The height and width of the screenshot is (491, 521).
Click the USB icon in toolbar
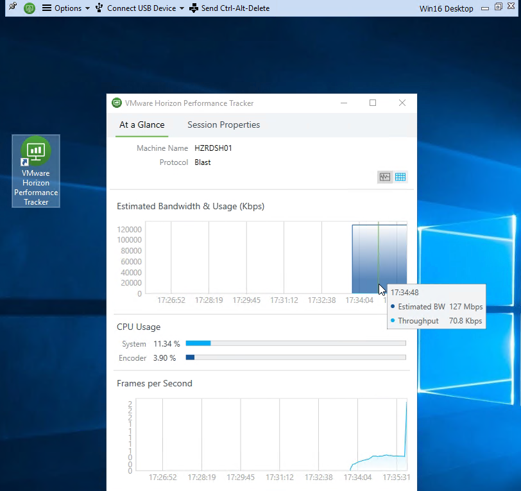pyautogui.click(x=99, y=8)
